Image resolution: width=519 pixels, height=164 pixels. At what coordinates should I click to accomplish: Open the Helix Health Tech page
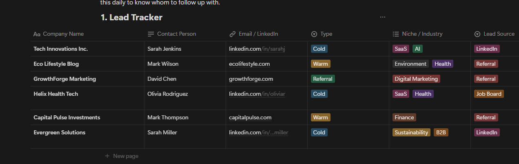click(x=55, y=94)
